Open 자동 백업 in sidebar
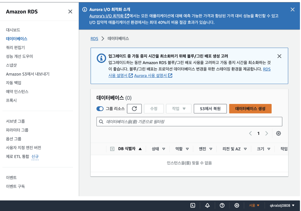Image resolution: width=301 pixels, height=211 pixels. [14, 83]
